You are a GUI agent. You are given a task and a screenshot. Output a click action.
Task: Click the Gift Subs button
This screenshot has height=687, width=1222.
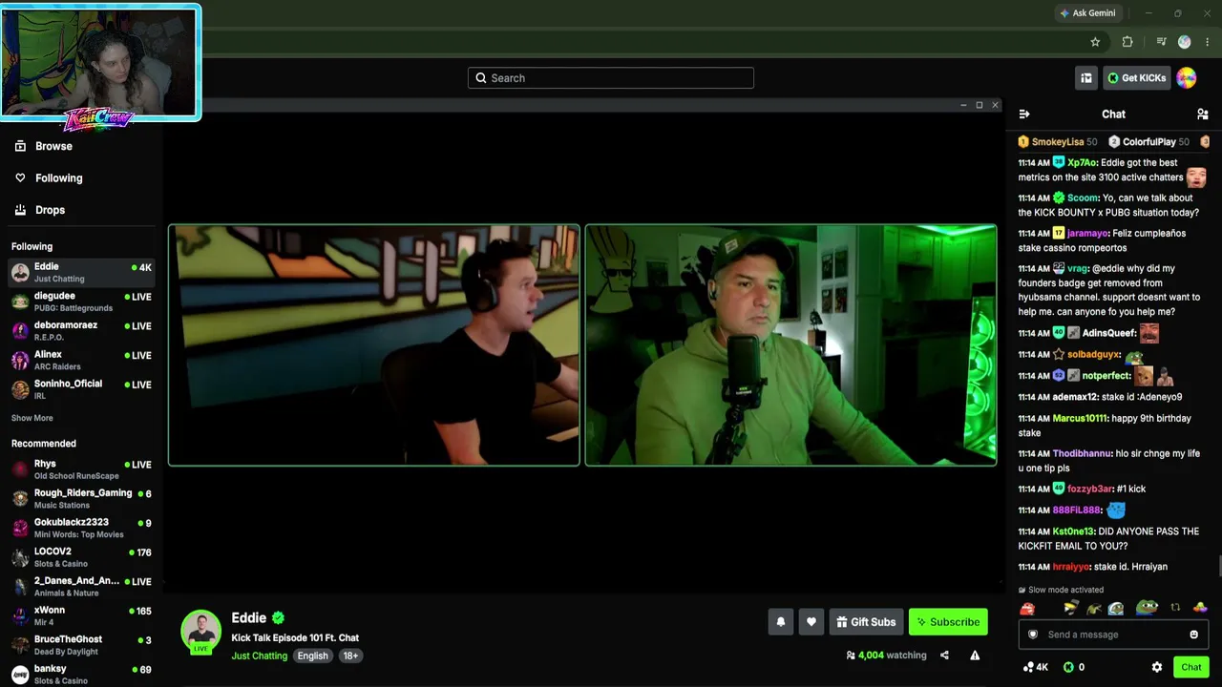click(866, 622)
